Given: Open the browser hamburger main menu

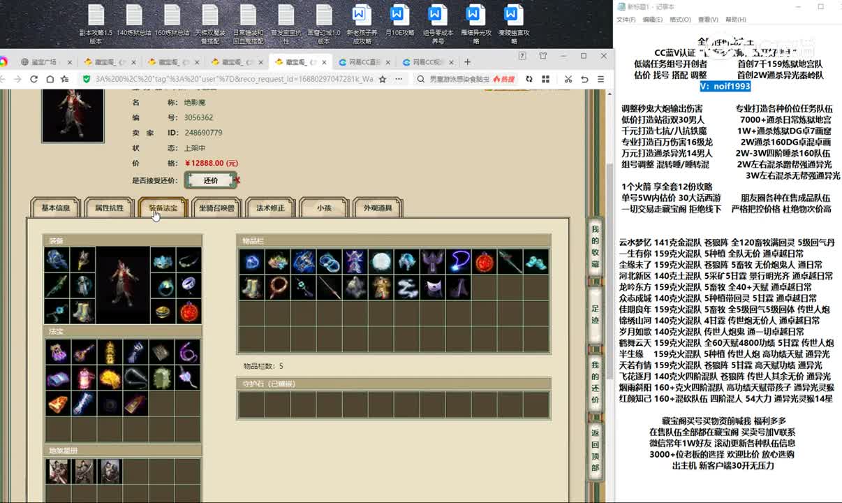Looking at the screenshot, I should (601, 79).
